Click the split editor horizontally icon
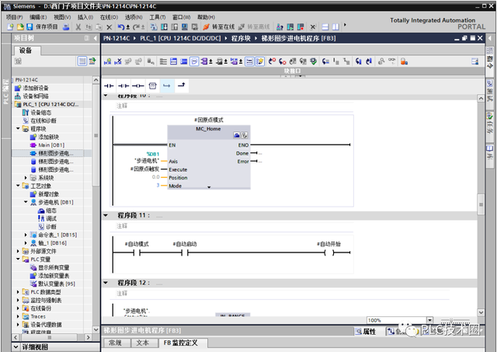 click(x=325, y=27)
